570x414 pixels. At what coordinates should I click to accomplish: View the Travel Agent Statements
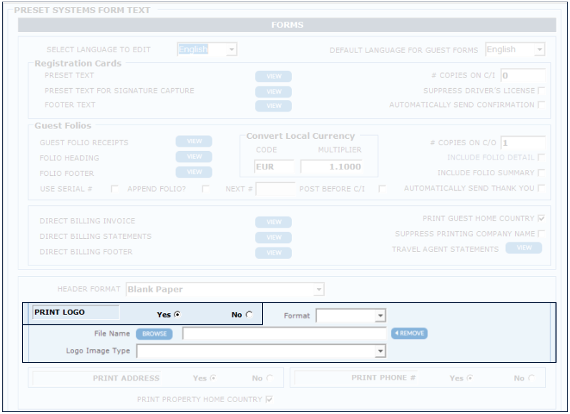pos(524,248)
